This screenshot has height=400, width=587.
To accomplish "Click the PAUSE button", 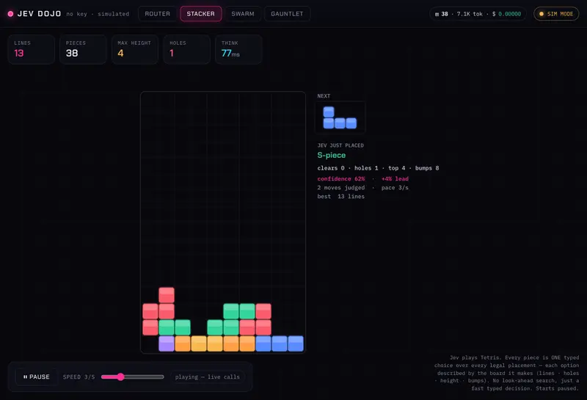I will click(36, 377).
